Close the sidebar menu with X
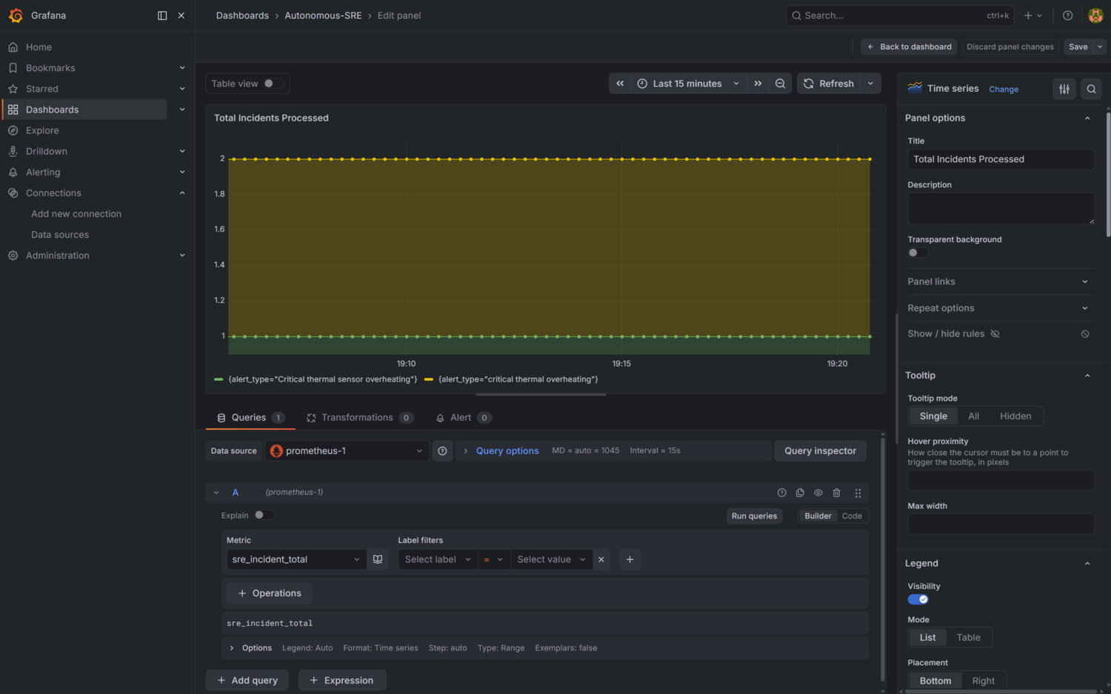Image resolution: width=1111 pixels, height=694 pixels. pos(181,16)
